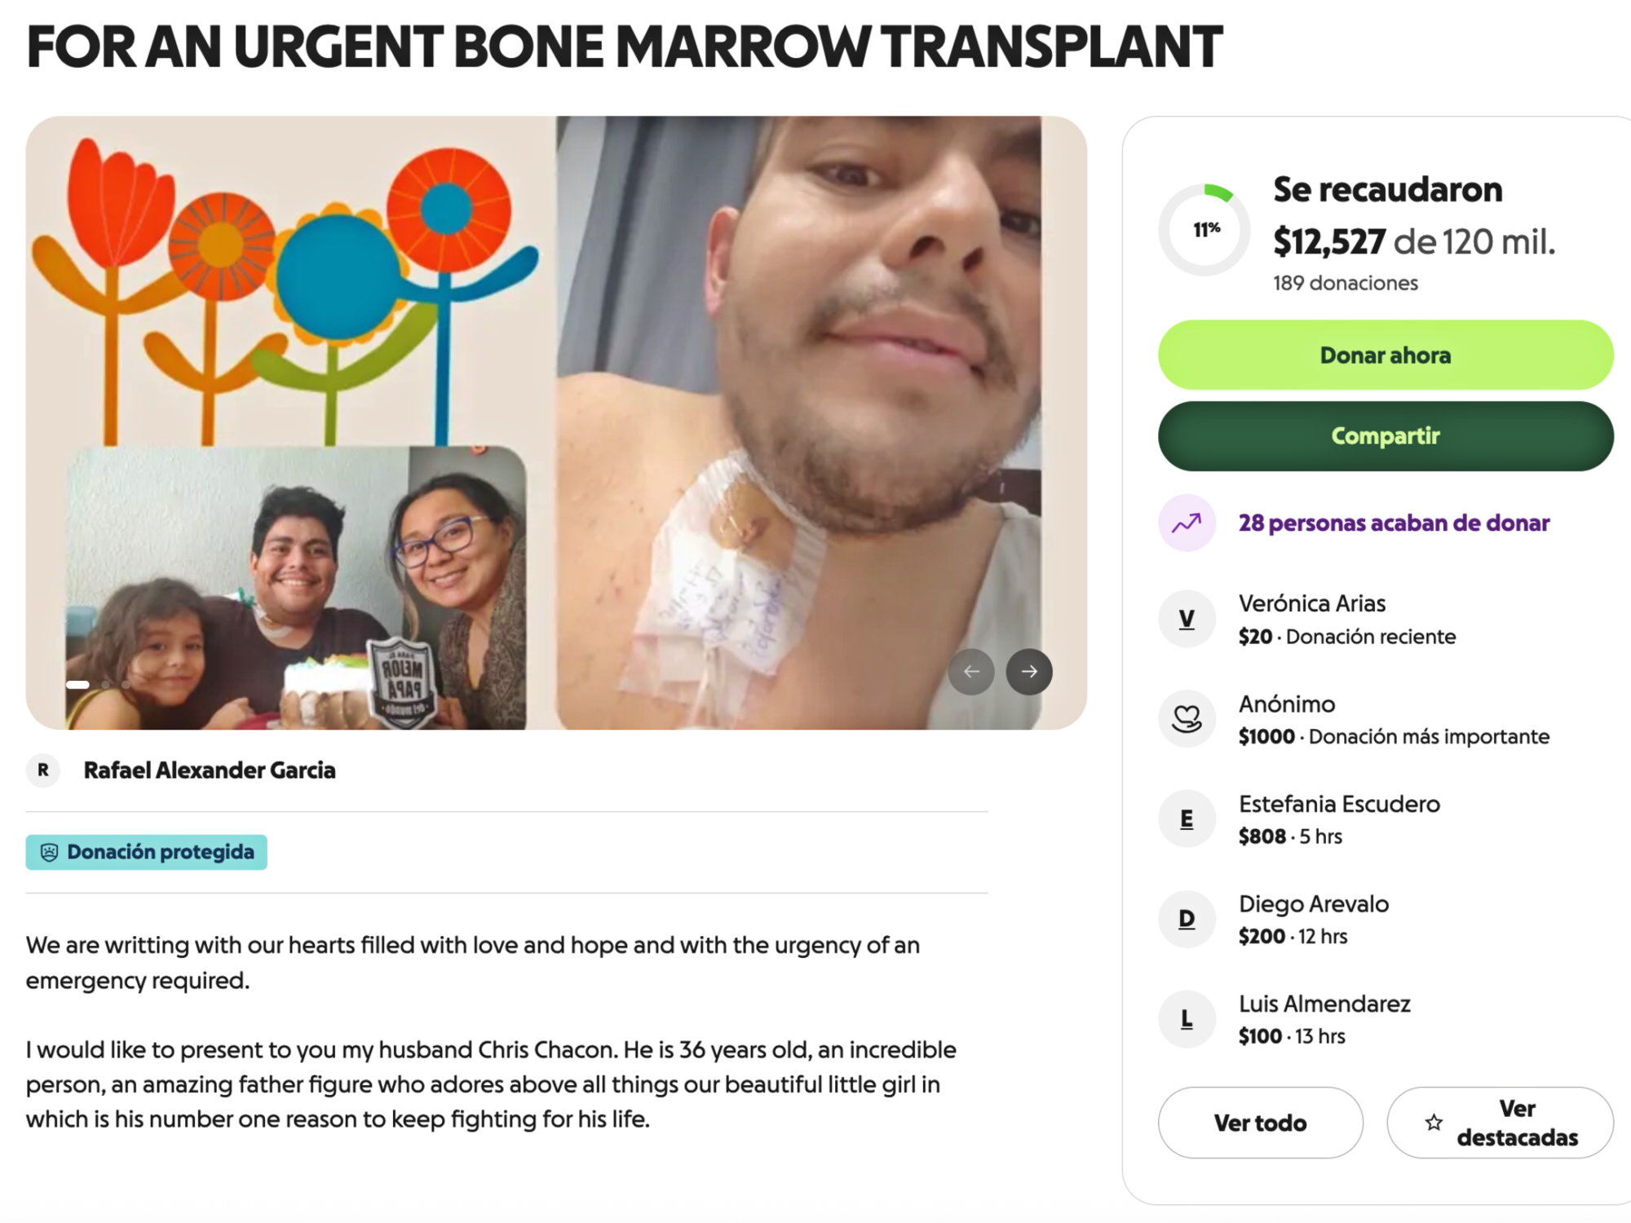
Task: Click Luis Almendarez's L avatar
Action: tap(1187, 1019)
